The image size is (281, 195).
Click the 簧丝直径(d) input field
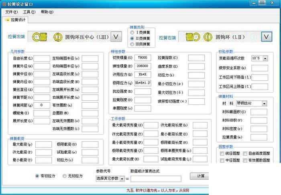(42, 89)
